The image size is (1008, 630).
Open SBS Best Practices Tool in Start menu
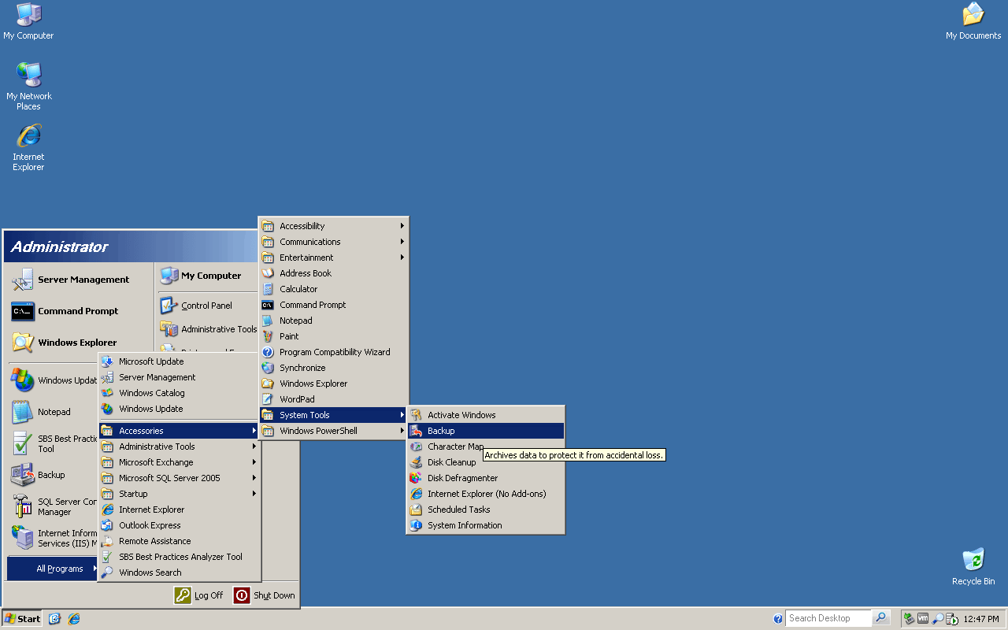click(x=53, y=443)
